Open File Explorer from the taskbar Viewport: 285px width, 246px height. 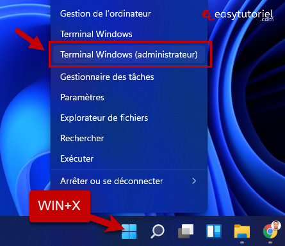coord(242,231)
